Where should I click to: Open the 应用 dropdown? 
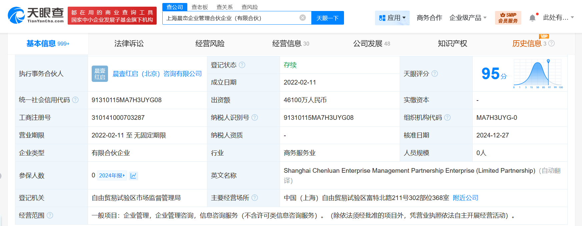pyautogui.click(x=392, y=18)
